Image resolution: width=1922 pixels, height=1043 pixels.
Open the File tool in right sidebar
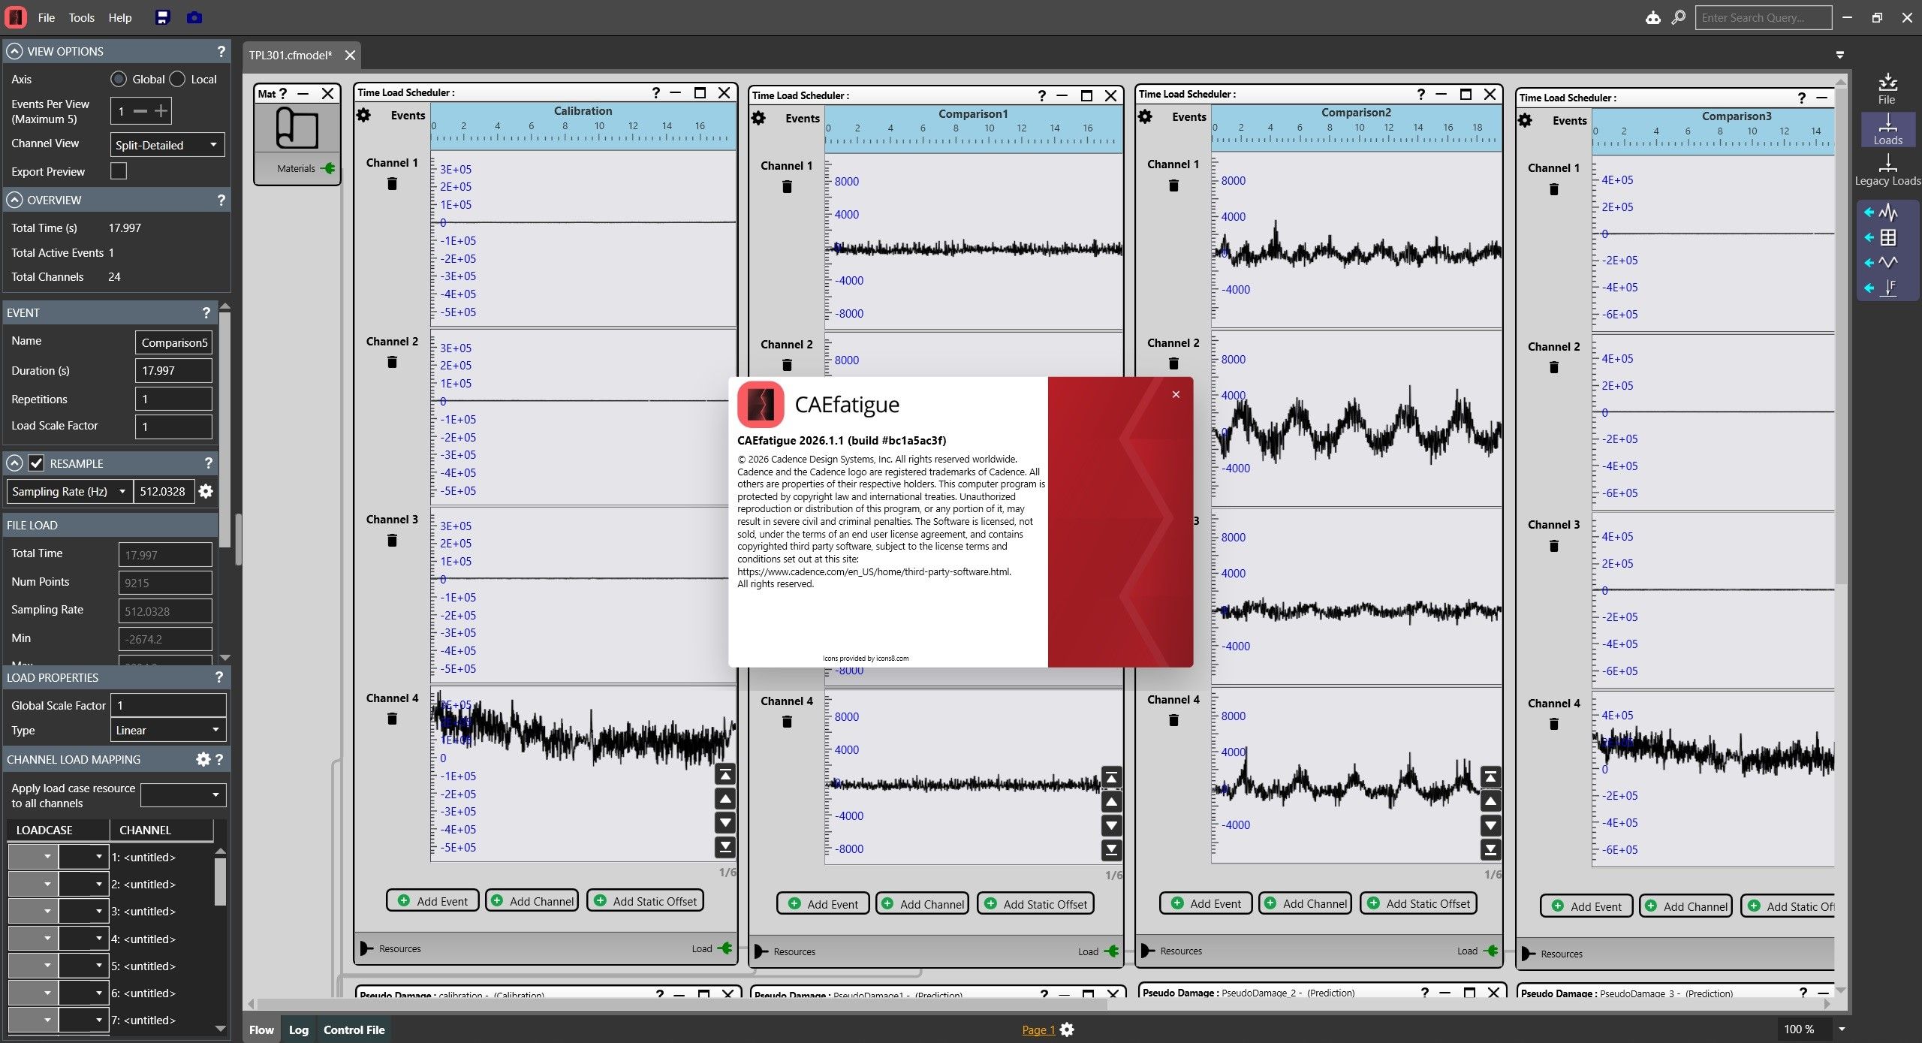coord(1887,89)
